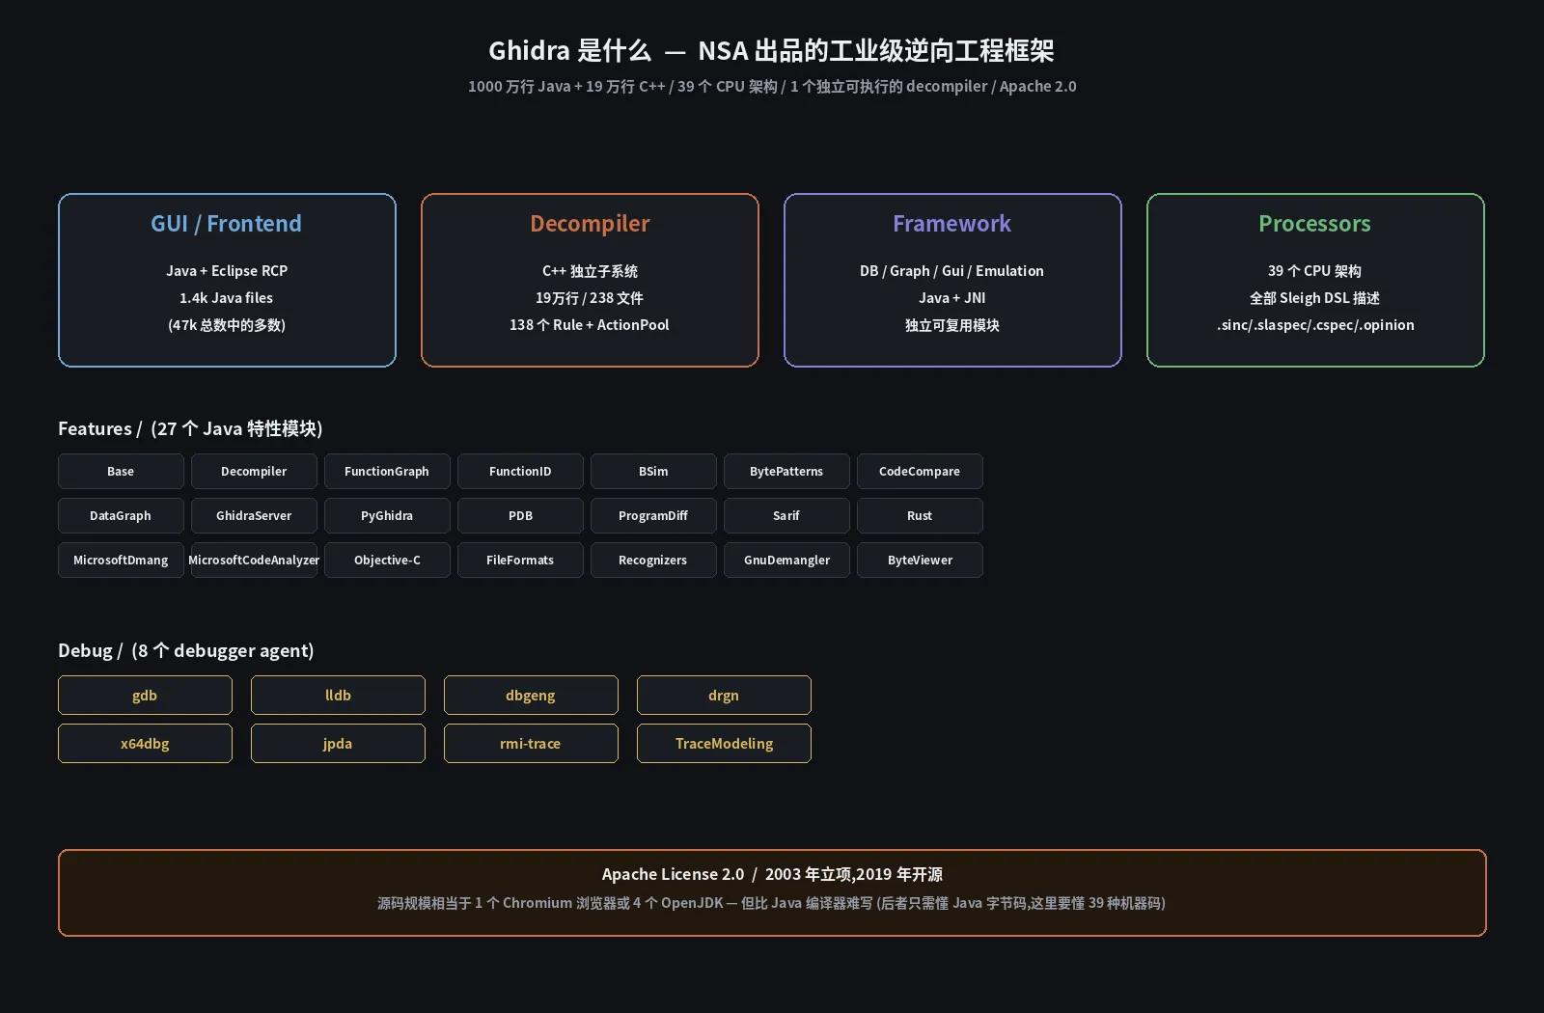1544x1013 pixels.
Task: Click the '.sinc/.slaspec/.cspec/.opinion' text
Action: click(1315, 325)
